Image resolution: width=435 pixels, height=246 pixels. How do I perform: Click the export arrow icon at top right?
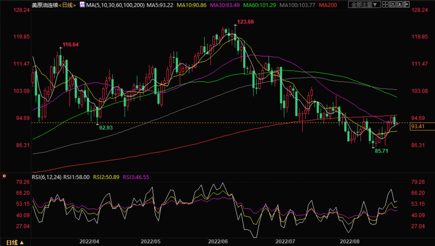point(406,4)
